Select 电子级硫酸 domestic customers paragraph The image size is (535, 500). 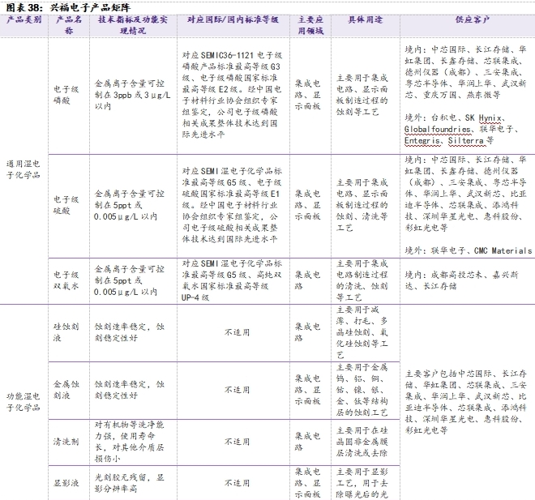(466, 194)
